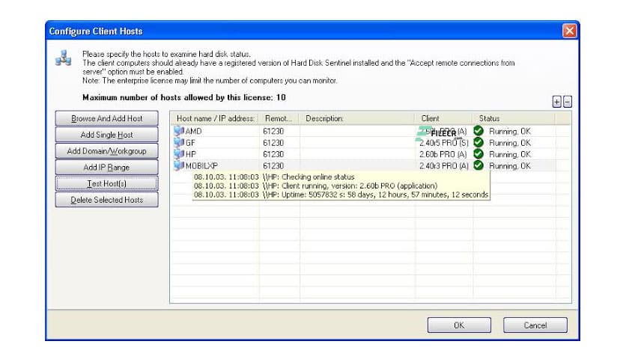The height and width of the screenshot is (362, 626).
Task: Select the HP host computer icon
Action: pos(178,154)
